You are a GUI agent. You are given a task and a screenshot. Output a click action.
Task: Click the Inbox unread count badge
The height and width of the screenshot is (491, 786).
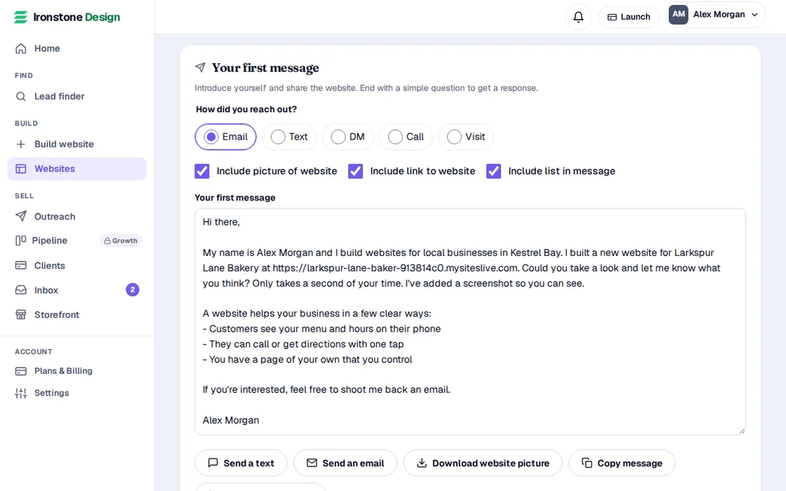pyautogui.click(x=133, y=290)
